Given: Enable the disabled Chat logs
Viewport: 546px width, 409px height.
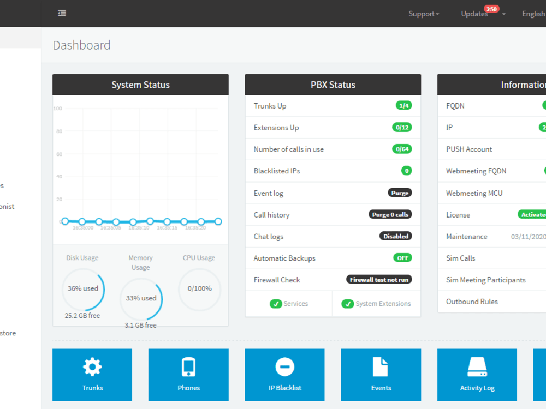Looking at the screenshot, I should click(x=396, y=236).
